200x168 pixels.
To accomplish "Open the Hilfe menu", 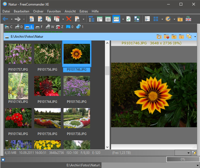I will click(95, 11).
